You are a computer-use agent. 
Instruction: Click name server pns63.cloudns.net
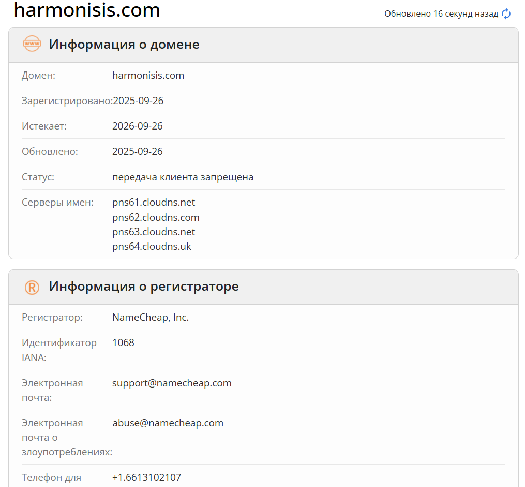click(x=154, y=232)
